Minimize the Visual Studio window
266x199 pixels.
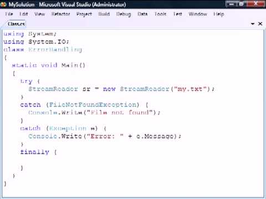pyautogui.click(x=232, y=4)
